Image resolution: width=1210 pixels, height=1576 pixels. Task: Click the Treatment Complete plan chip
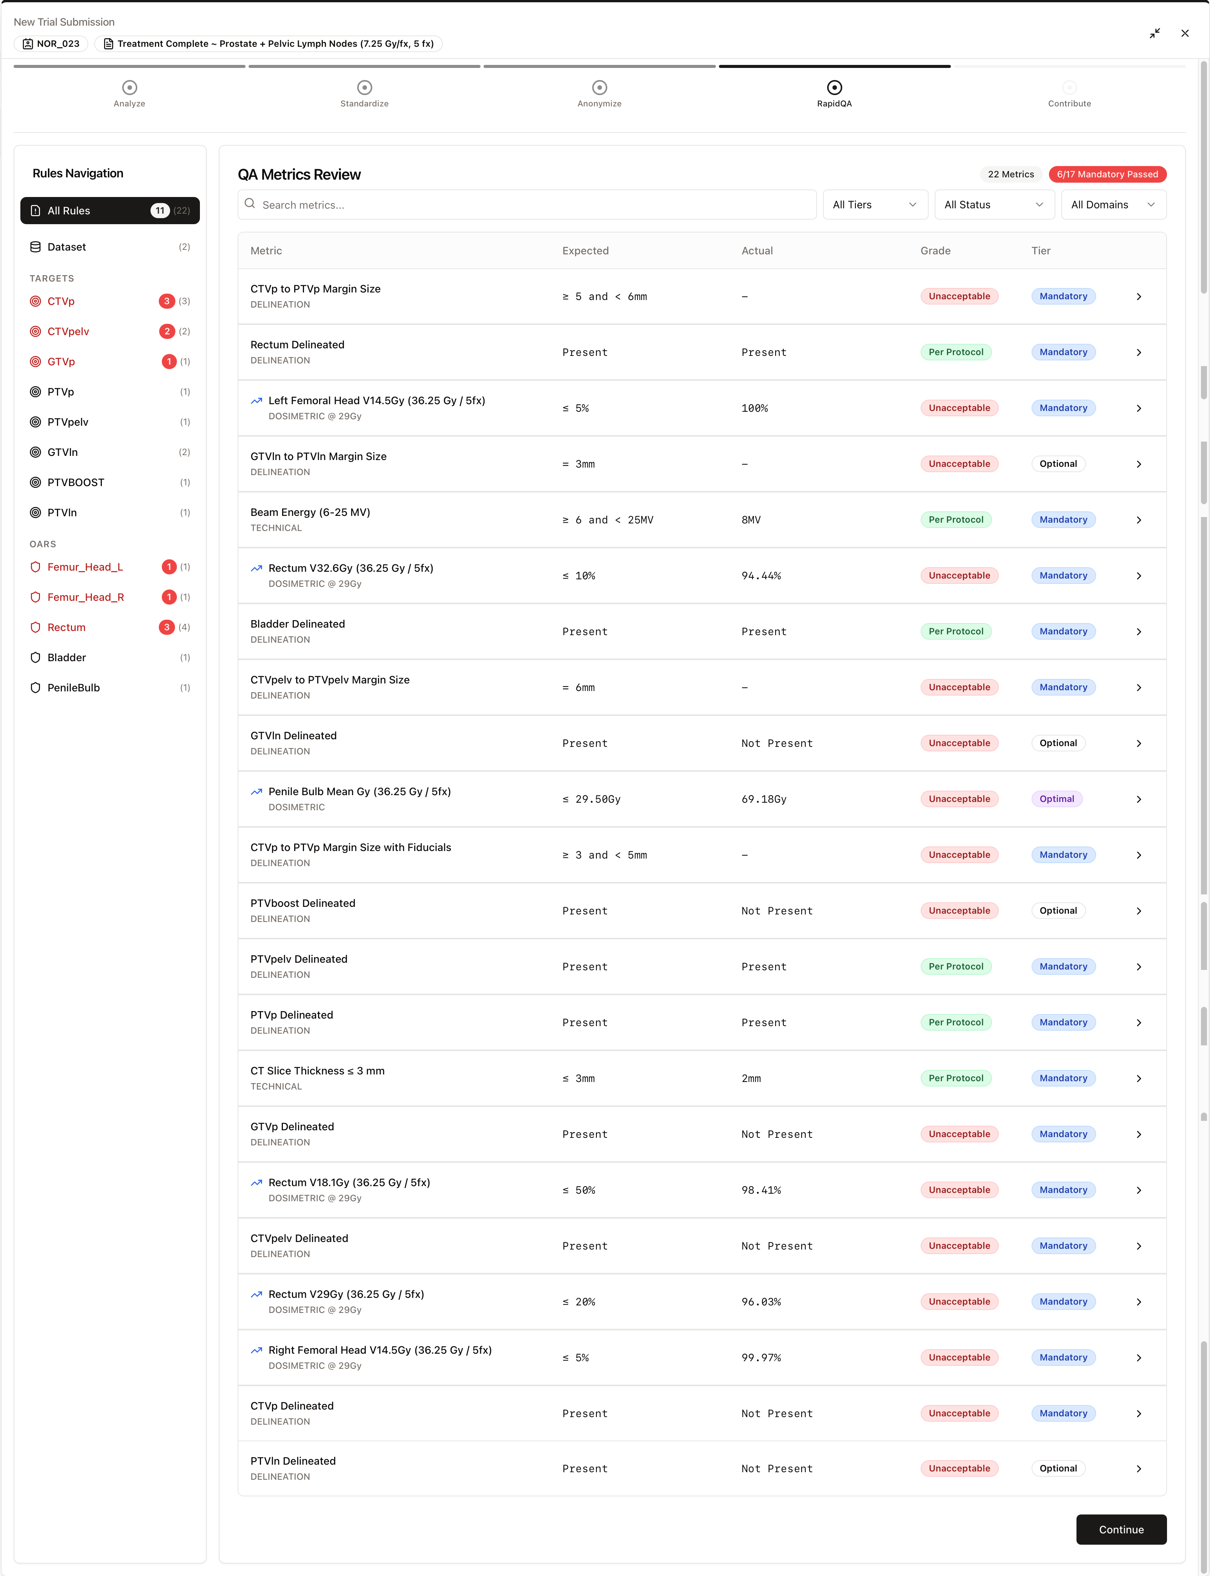[268, 44]
